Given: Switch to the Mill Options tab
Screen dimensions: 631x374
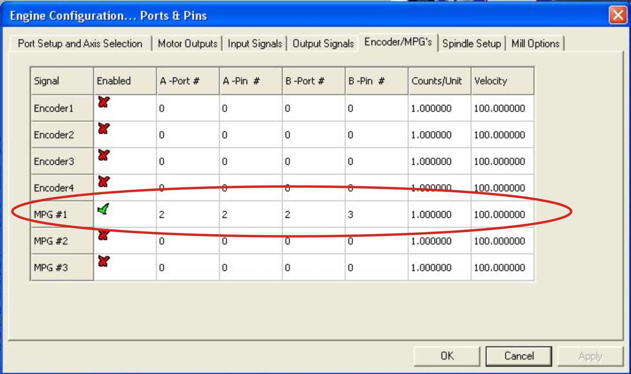Looking at the screenshot, I should point(535,43).
